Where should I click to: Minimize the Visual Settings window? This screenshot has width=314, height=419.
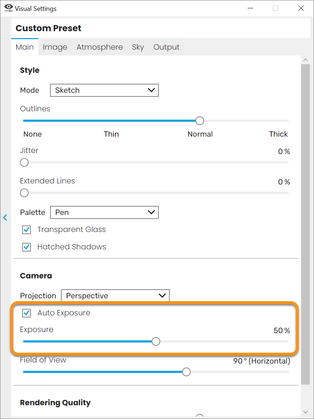[x=250, y=8]
